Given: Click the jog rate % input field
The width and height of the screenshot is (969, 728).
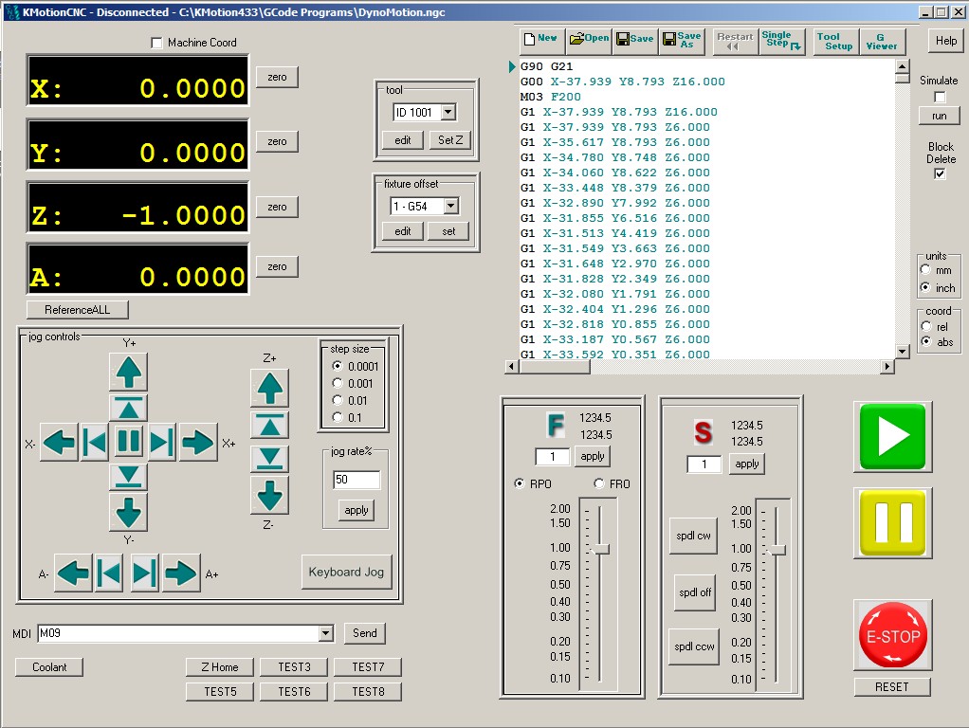Looking at the screenshot, I should pos(356,481).
